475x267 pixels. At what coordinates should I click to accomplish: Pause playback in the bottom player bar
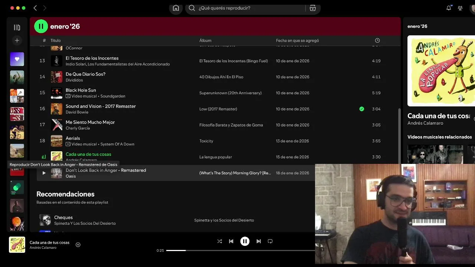(245, 241)
